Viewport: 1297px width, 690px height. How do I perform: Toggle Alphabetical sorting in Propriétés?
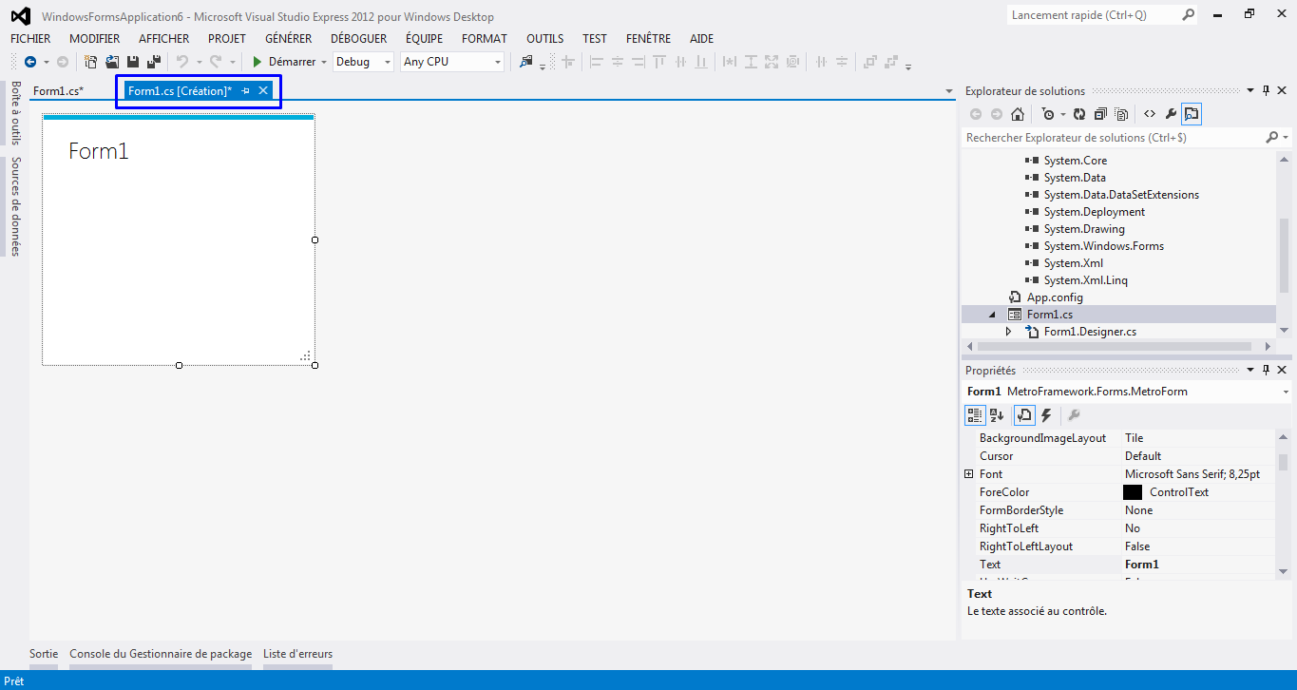point(997,415)
